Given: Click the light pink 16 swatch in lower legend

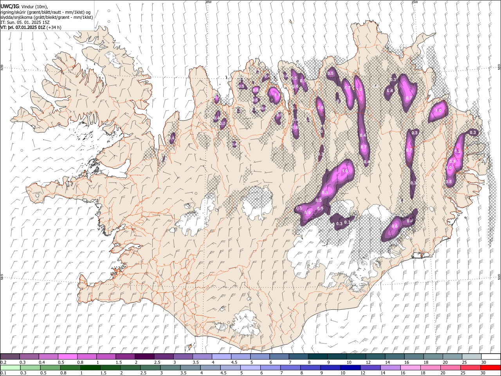Looking at the screenshot, I should click(410, 368).
